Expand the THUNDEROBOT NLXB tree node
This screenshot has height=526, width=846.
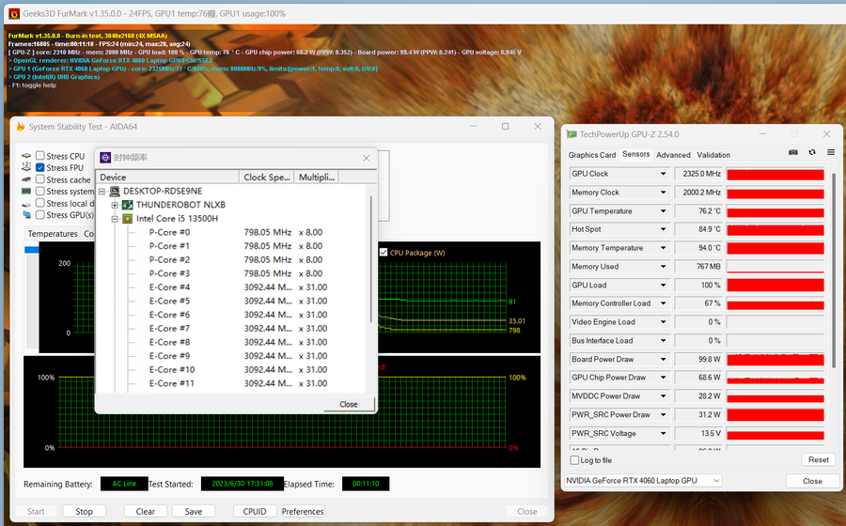point(115,205)
